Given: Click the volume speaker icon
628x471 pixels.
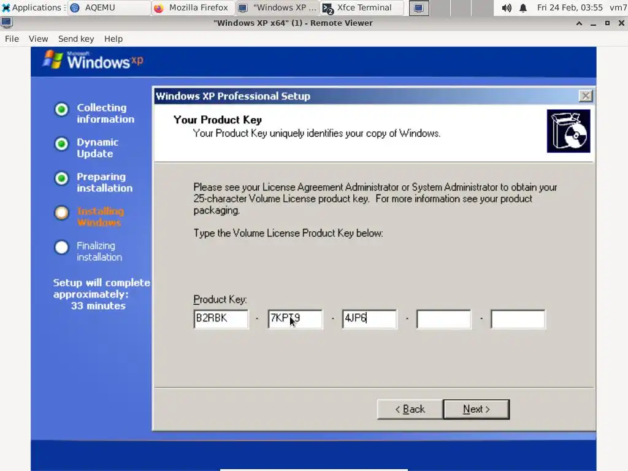Looking at the screenshot, I should coord(507,7).
